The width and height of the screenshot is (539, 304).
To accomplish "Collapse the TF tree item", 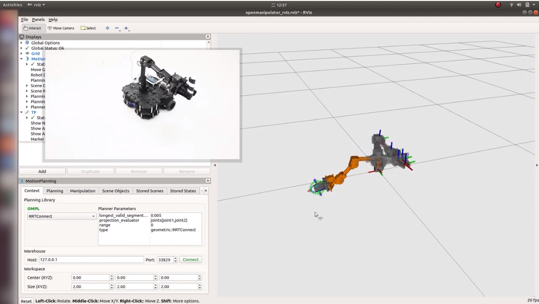I will [x=21, y=112].
